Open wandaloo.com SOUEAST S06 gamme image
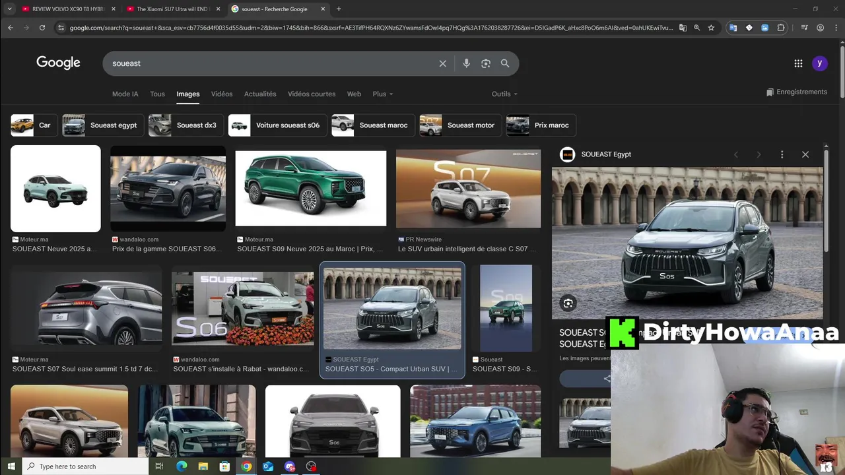This screenshot has width=845, height=475. click(168, 188)
